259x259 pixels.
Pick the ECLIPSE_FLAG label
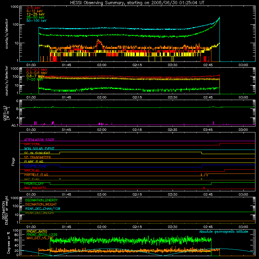click(35, 166)
